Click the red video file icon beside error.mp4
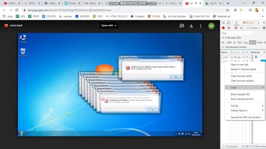Image resolution: width=266 pixels, height=149 pixels. [x=6, y=26]
